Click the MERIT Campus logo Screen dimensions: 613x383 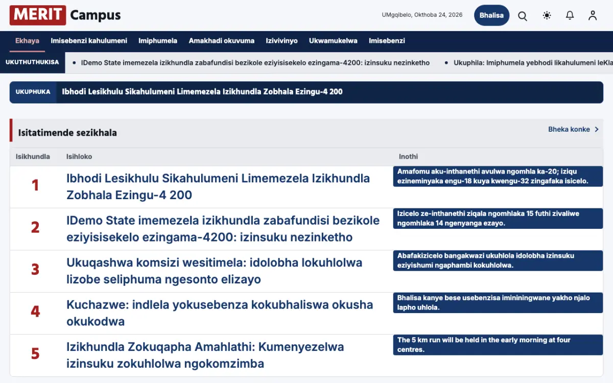65,15
